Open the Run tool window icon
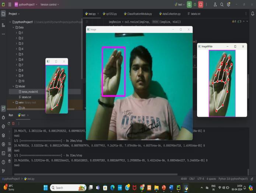This screenshot has width=256, height=193. 3,108
